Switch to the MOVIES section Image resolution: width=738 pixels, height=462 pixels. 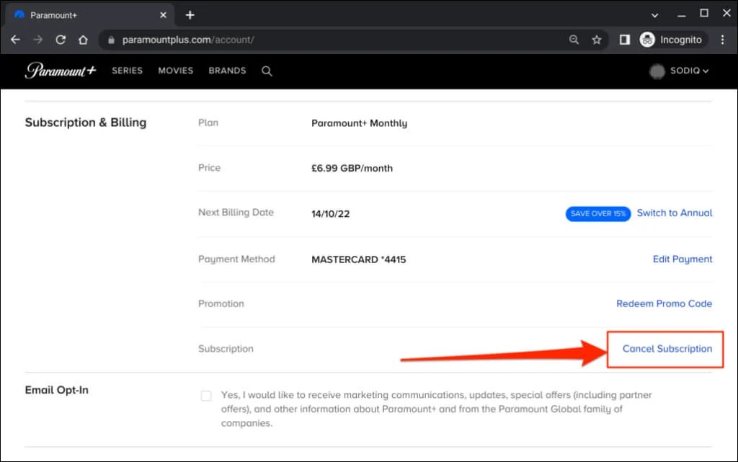click(x=175, y=71)
